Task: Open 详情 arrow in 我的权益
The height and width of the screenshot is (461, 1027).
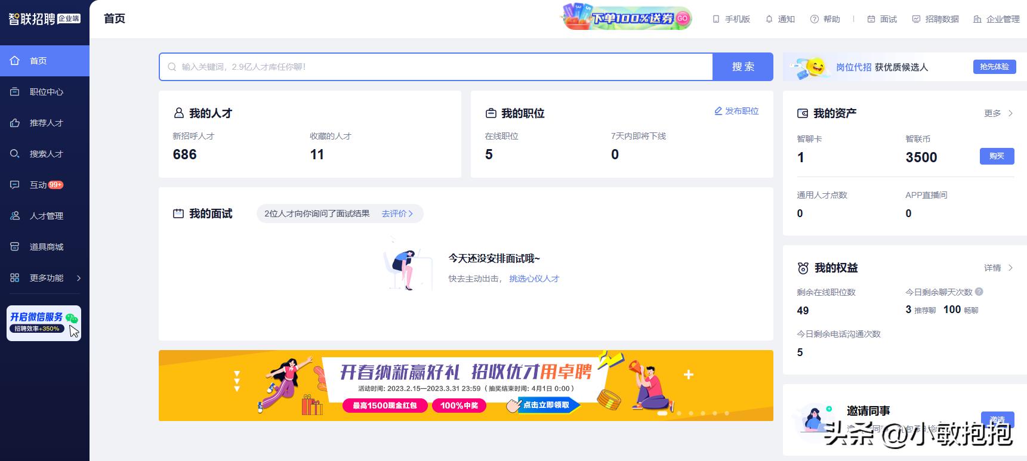Action: (x=1010, y=268)
